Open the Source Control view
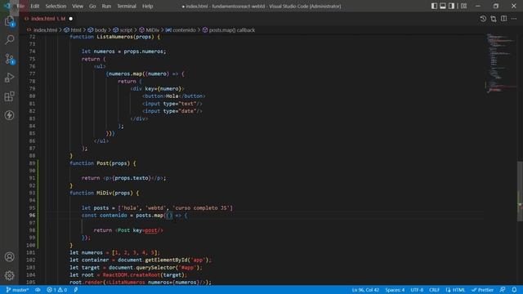This screenshot has width=523, height=294. [9, 59]
